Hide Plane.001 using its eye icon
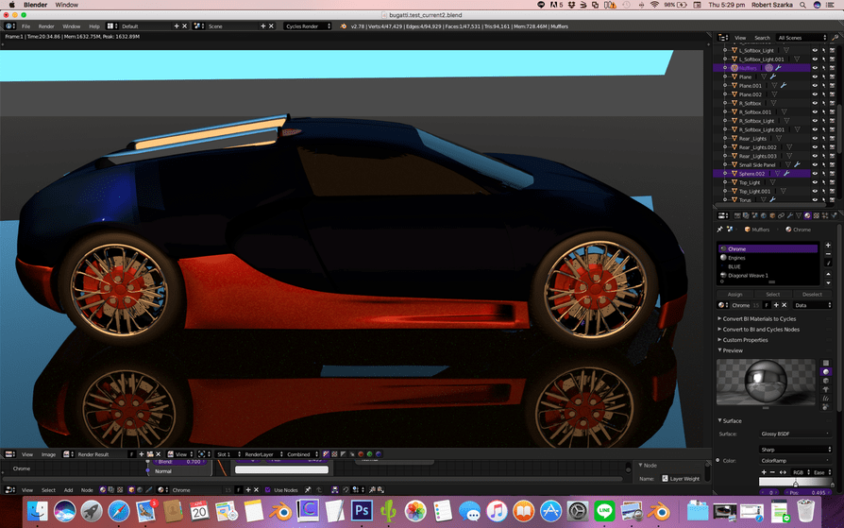Image resolution: width=844 pixels, height=528 pixels. [x=815, y=86]
